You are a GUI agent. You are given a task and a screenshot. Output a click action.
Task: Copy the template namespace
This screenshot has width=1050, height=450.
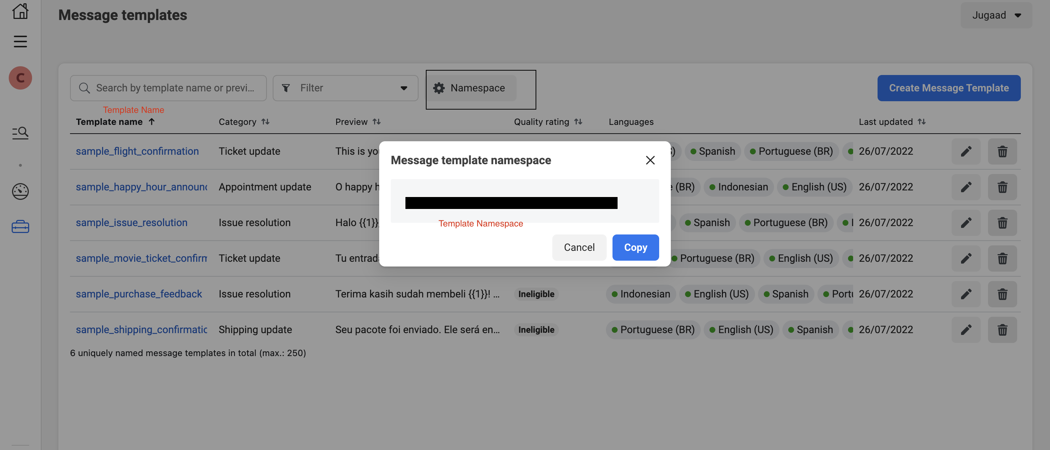coord(635,247)
